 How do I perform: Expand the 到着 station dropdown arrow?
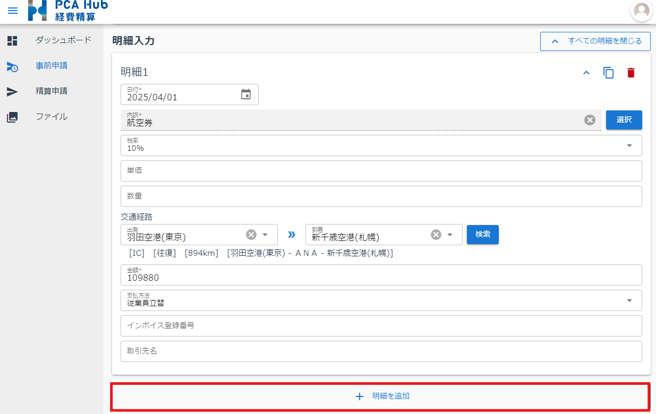(450, 235)
